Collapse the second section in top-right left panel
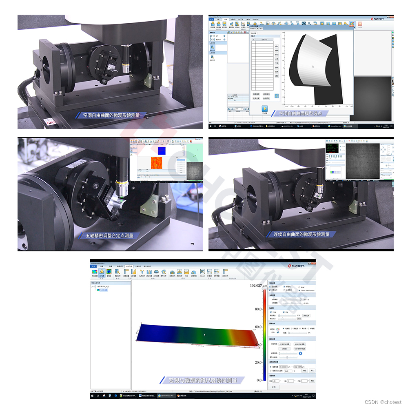 [x=210, y=53]
